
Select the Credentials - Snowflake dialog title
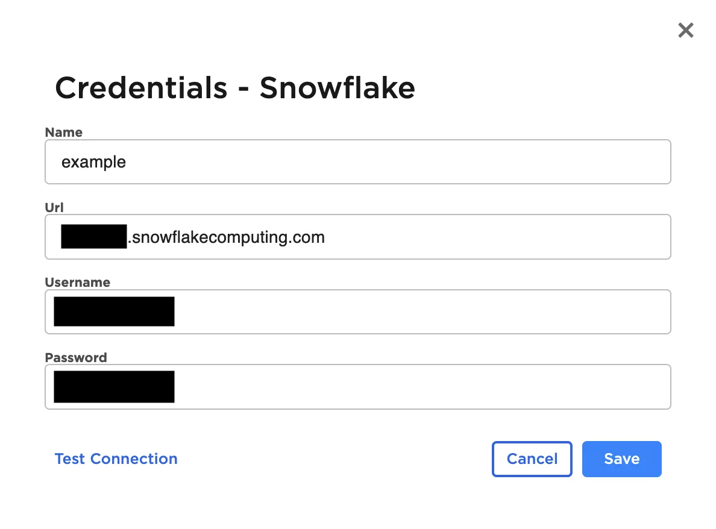click(x=235, y=87)
